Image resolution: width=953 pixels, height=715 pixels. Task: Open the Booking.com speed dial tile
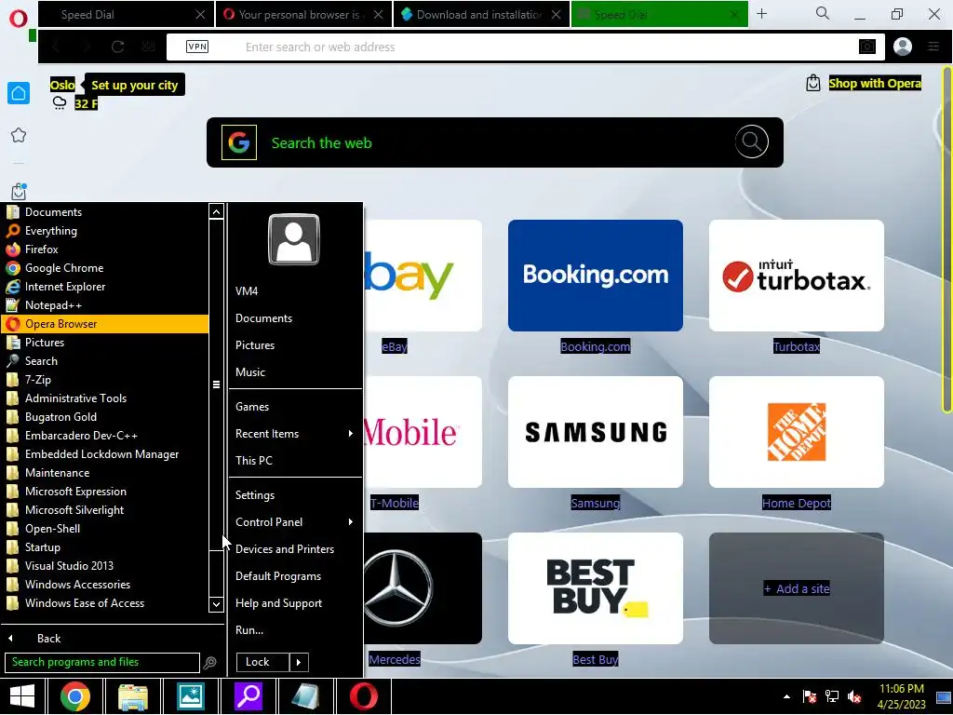[x=595, y=276]
